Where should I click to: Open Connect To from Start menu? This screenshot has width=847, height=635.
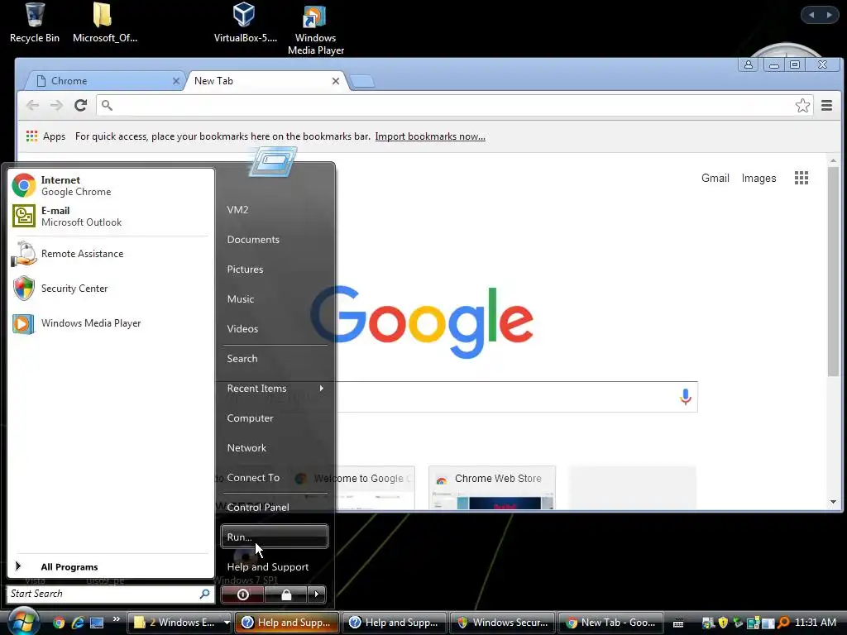(x=275, y=477)
